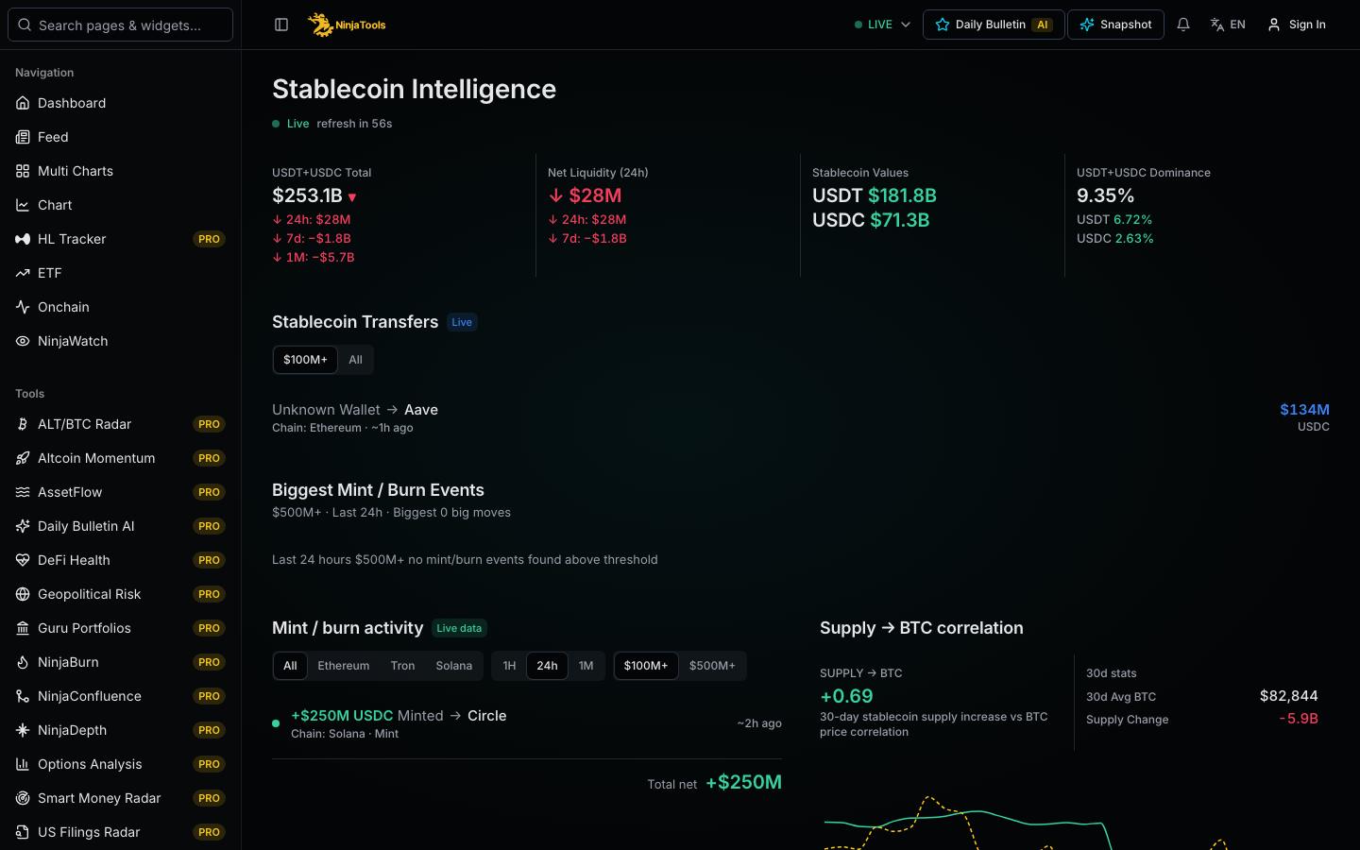Screen dimensions: 1360x850
Task: Select 1H timeframe in Mint/burn activity
Action: [509, 666]
